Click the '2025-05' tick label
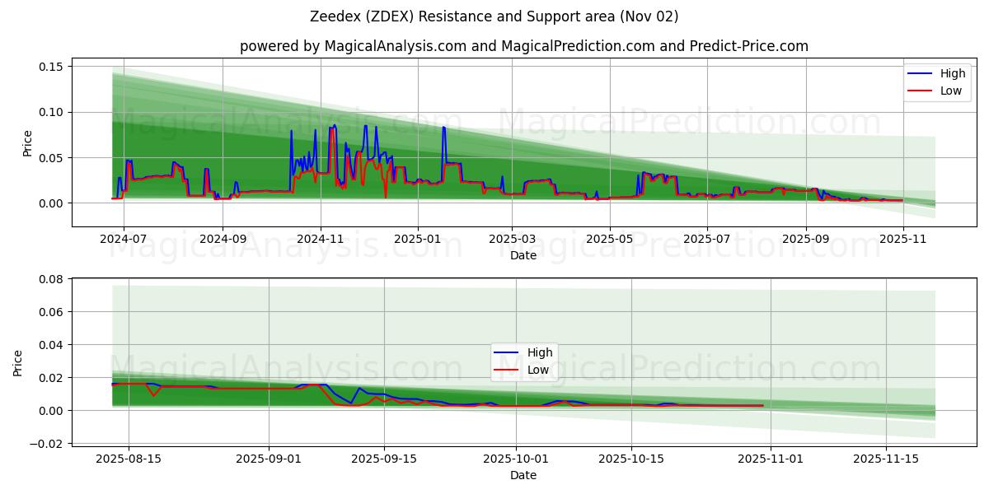 pyautogui.click(x=610, y=239)
